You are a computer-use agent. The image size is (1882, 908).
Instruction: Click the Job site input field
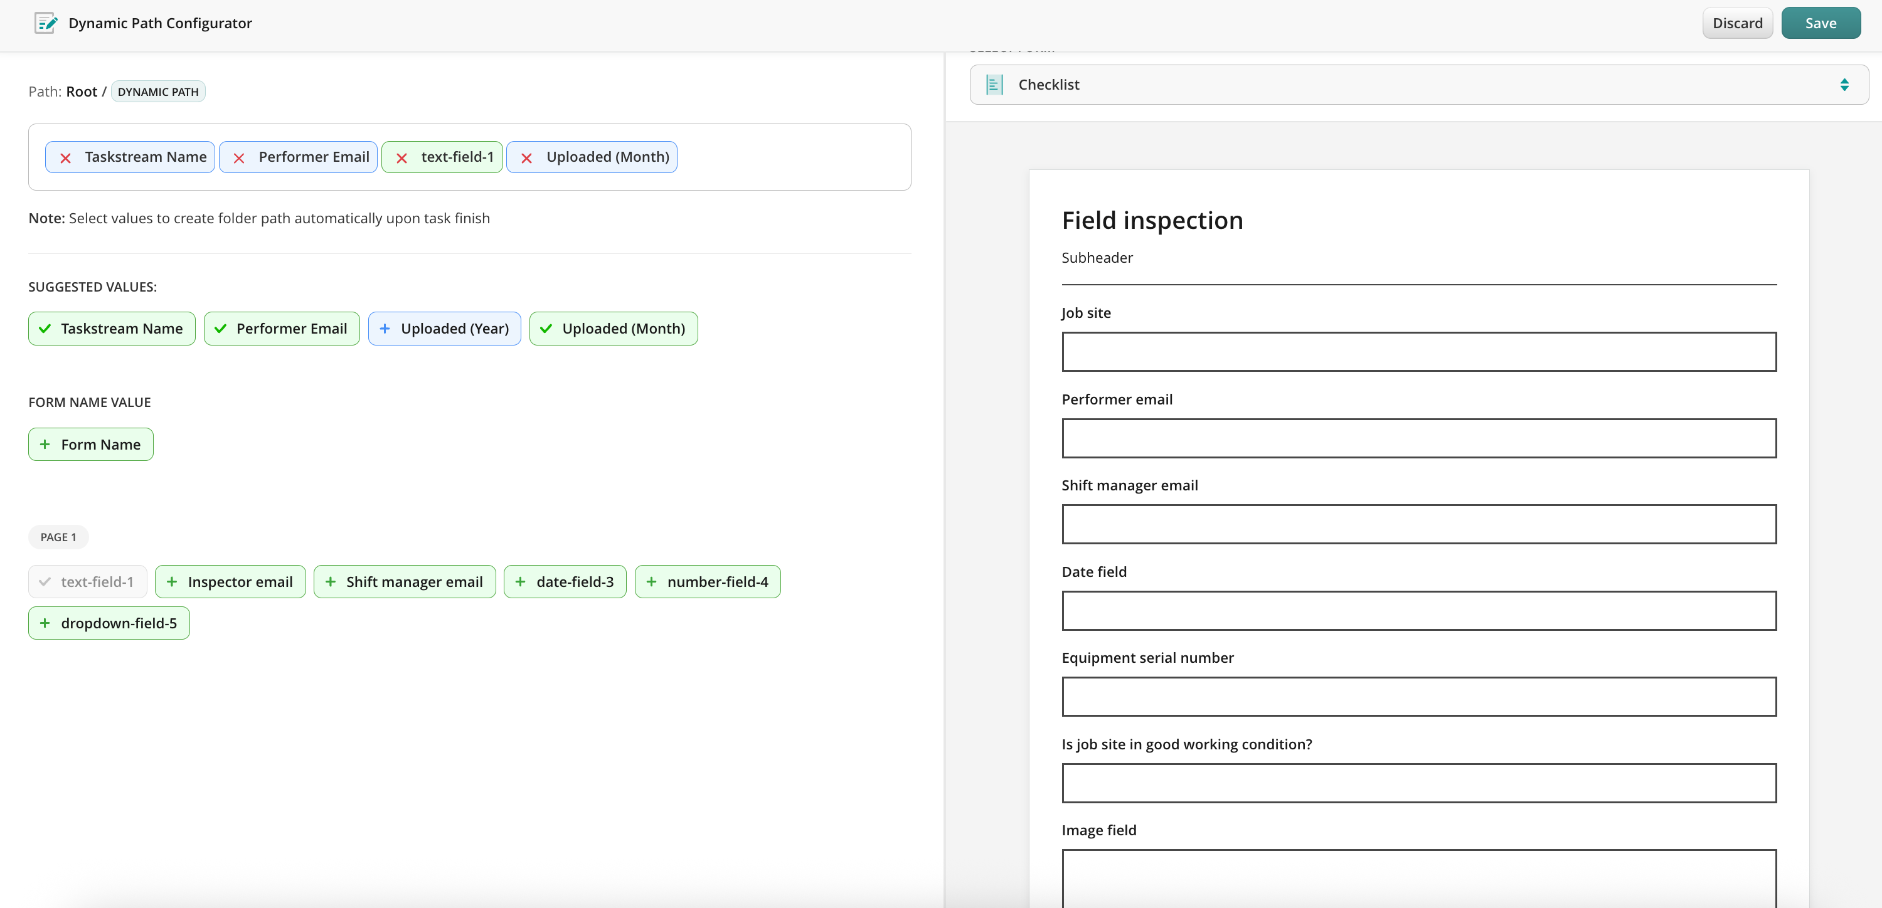pyautogui.click(x=1418, y=352)
